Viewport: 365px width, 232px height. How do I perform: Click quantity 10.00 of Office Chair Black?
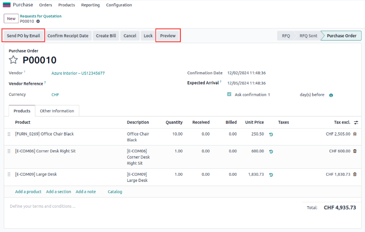point(177,134)
